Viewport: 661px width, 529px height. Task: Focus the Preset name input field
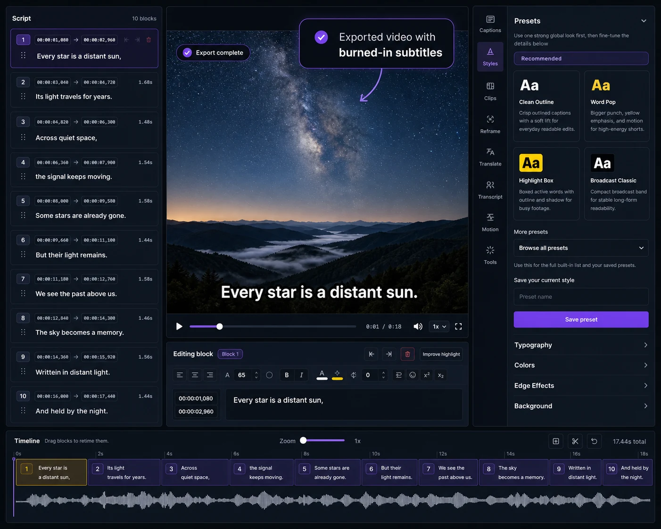581,297
